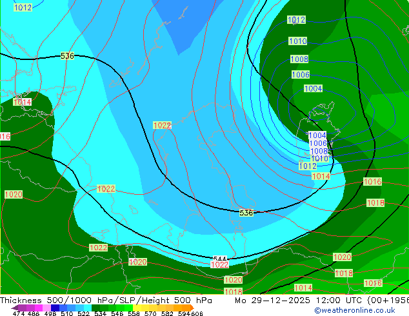The image size is (409, 316).
Task: Click the green-backed blue 1004 isobar label
Action: (314, 88)
